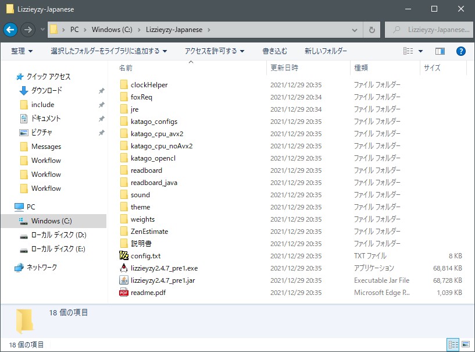Select the ZenEstimate folder icon
The image size is (475, 352).
pyautogui.click(x=124, y=232)
